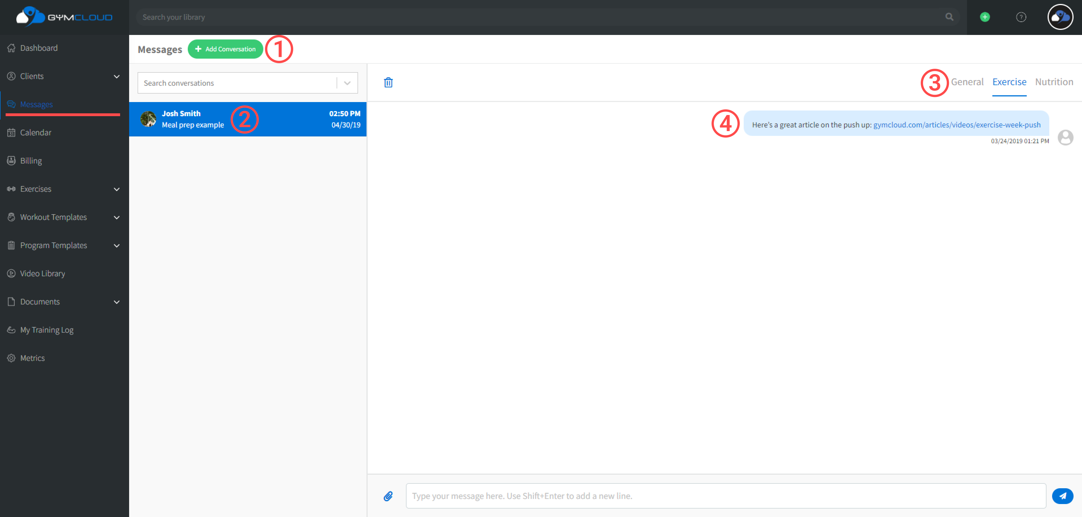The width and height of the screenshot is (1082, 517).
Task: Open help question mark icon
Action: coord(1021,17)
